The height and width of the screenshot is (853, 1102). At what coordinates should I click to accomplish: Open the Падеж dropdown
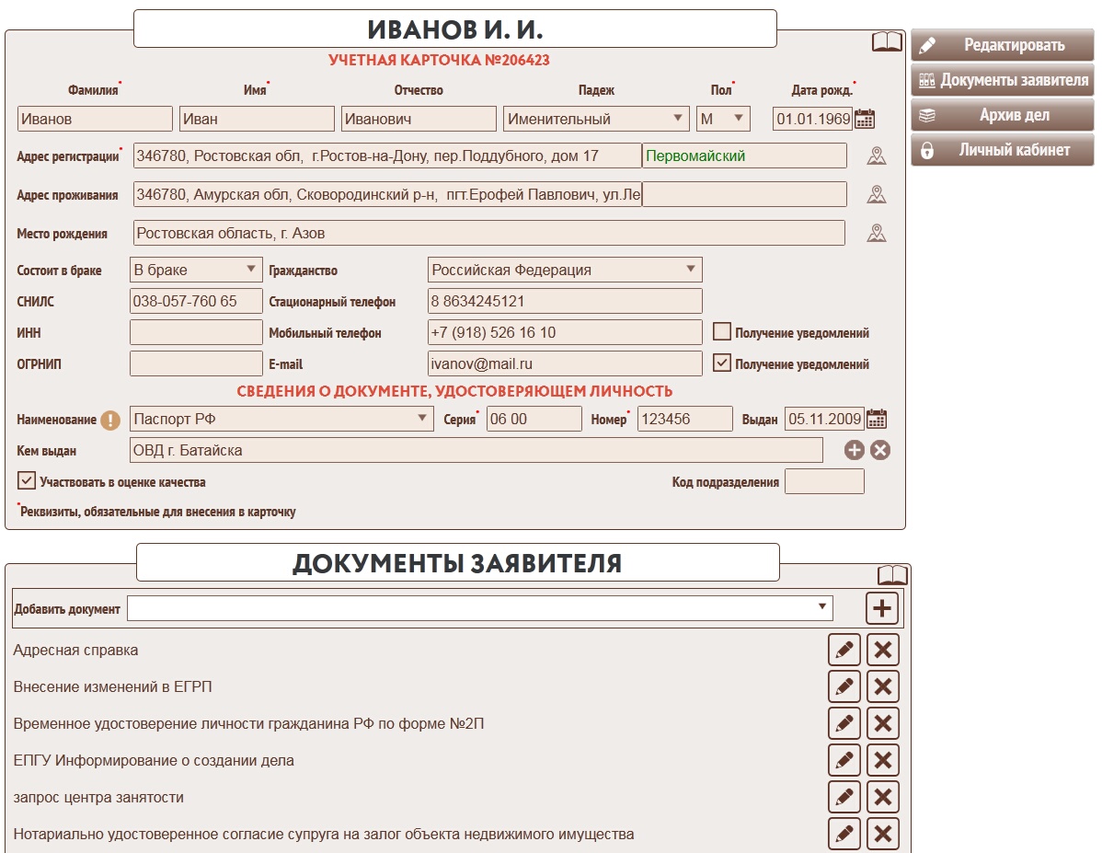[x=595, y=119]
